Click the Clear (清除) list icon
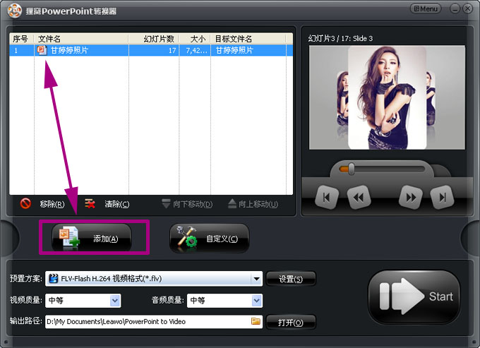 pos(90,204)
